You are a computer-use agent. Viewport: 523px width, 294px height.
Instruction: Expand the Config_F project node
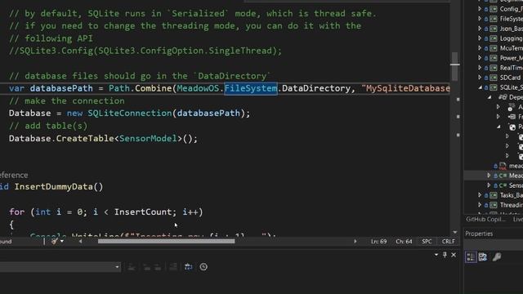[x=480, y=9]
